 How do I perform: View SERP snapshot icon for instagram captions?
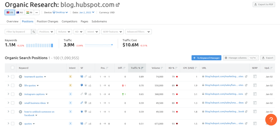(255, 94)
